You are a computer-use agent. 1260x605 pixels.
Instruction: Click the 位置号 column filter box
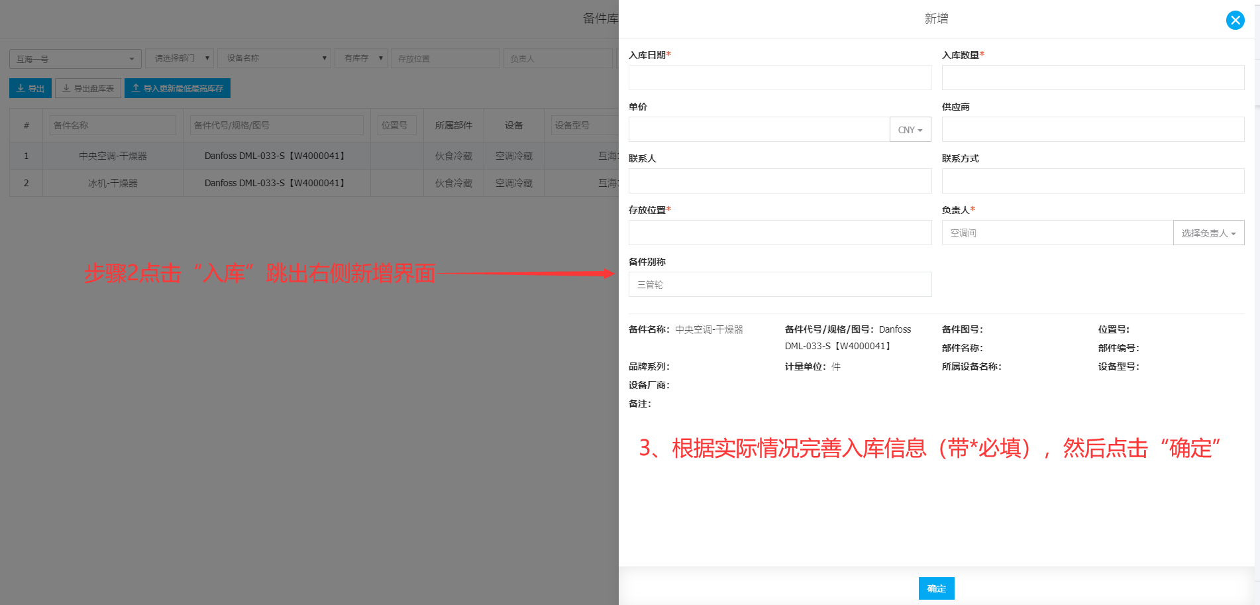click(x=397, y=125)
